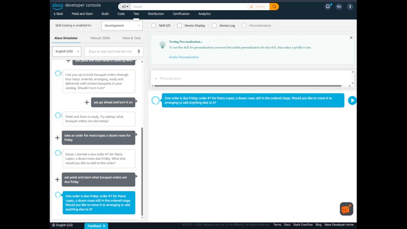Enable the Device Log checkbox
The width and height of the screenshot is (407, 229).
click(214, 25)
